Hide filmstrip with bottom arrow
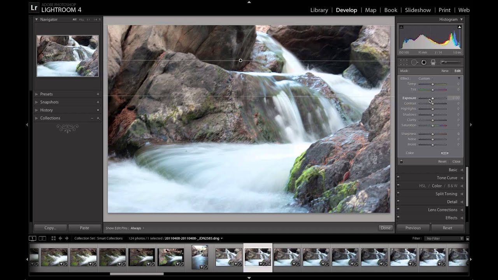 pyautogui.click(x=249, y=278)
